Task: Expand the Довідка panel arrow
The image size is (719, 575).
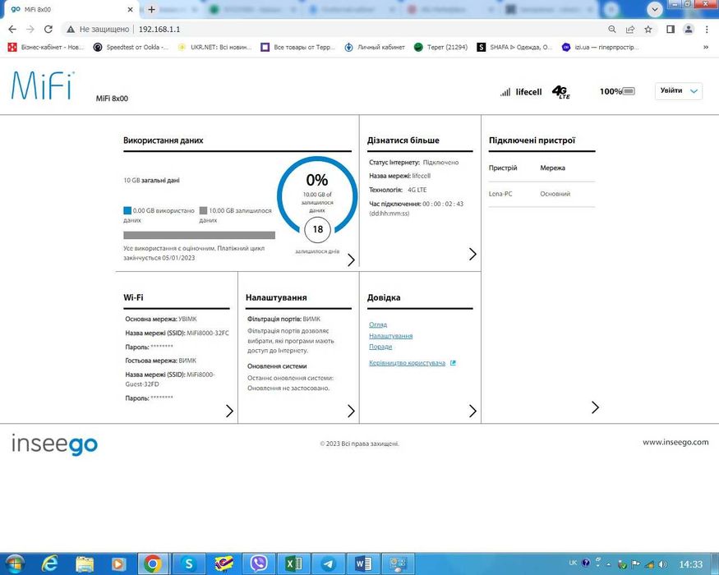Action: [x=472, y=411]
